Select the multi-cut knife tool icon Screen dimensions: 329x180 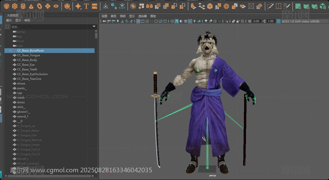270,6
